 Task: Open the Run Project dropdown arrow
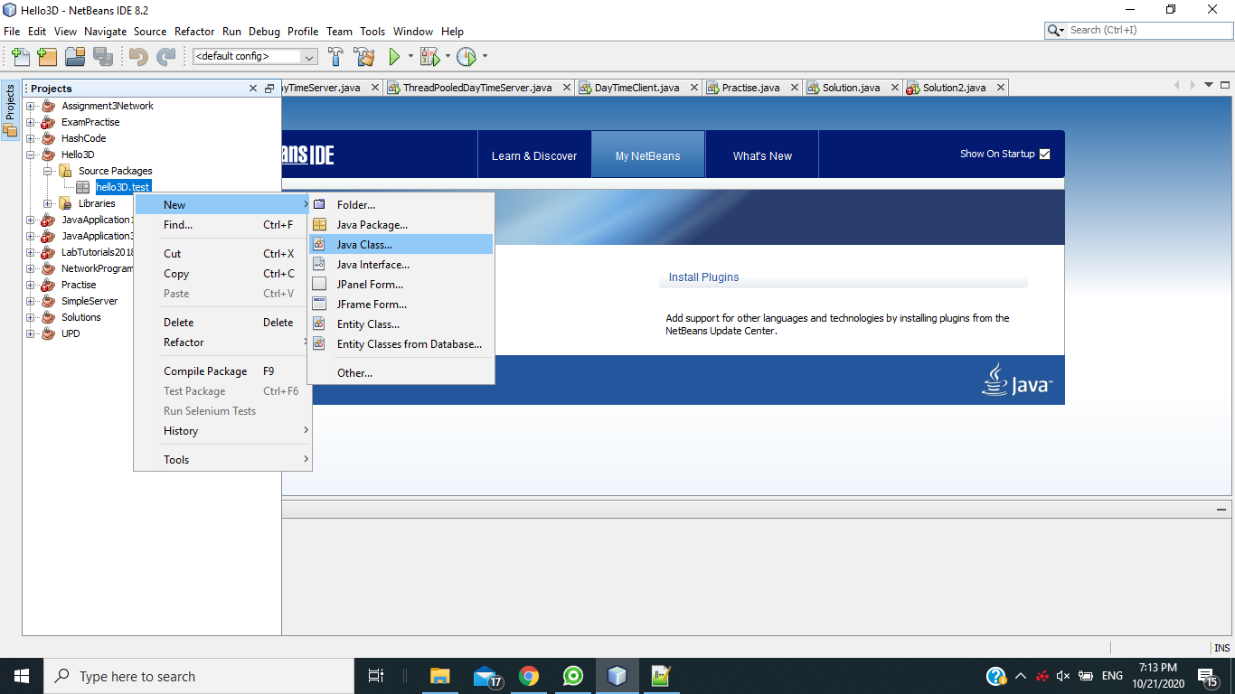410,57
